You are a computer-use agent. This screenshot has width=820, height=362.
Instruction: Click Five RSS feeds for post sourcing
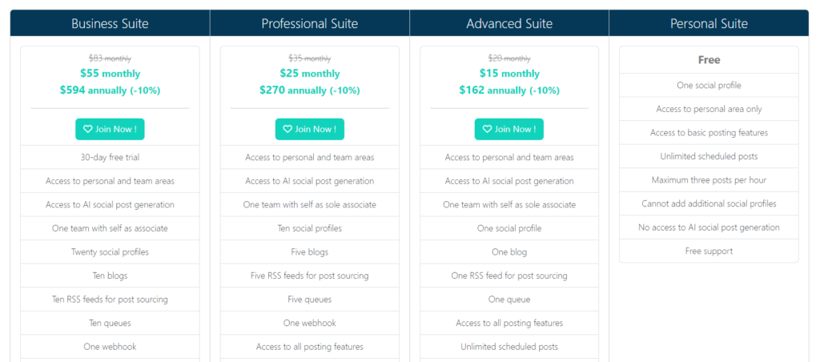pyautogui.click(x=310, y=276)
